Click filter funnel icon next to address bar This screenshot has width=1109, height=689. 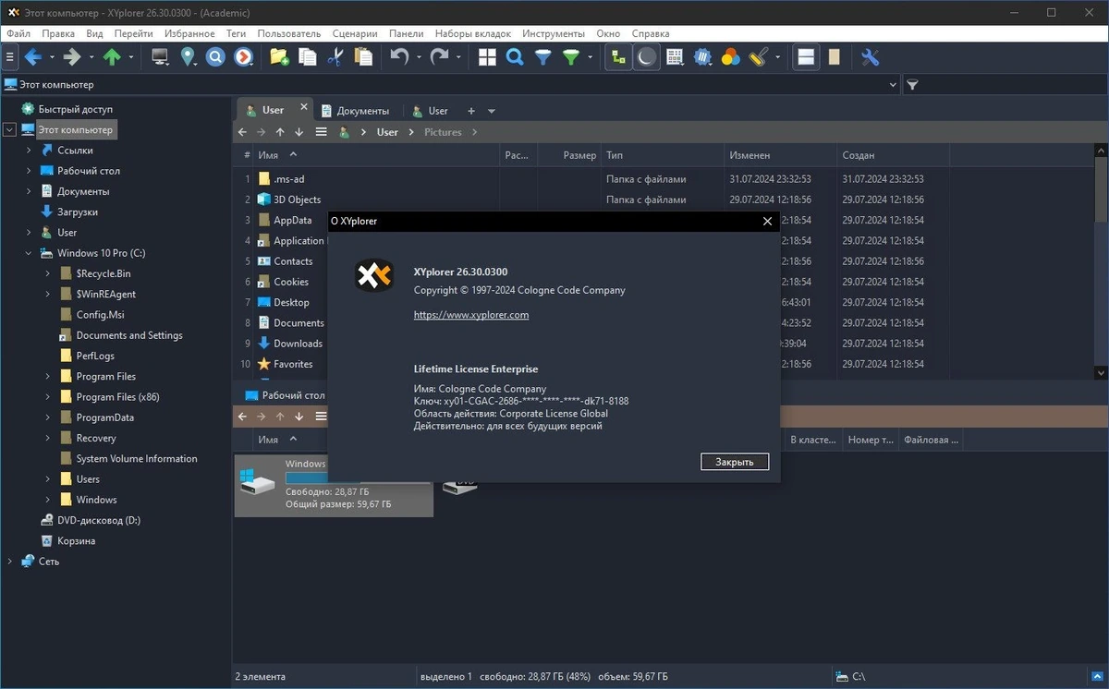click(912, 85)
